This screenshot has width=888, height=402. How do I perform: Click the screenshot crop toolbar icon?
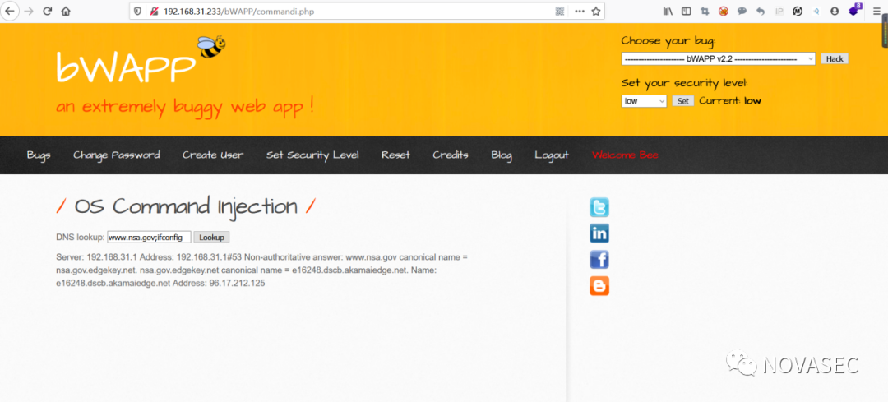click(705, 11)
